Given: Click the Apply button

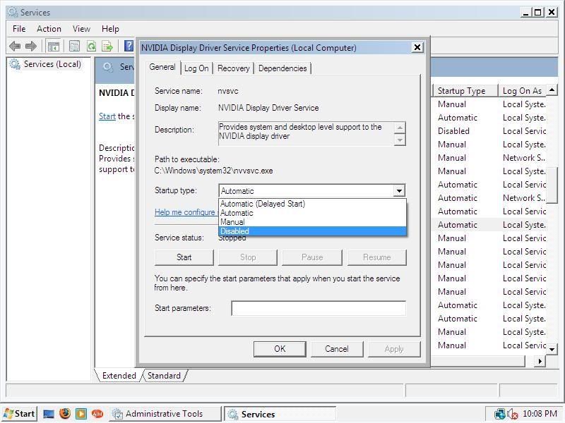Looking at the screenshot, I should (x=394, y=349).
